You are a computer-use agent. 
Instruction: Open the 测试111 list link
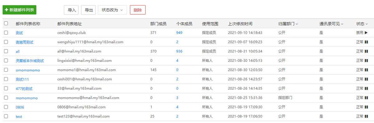click(22, 79)
